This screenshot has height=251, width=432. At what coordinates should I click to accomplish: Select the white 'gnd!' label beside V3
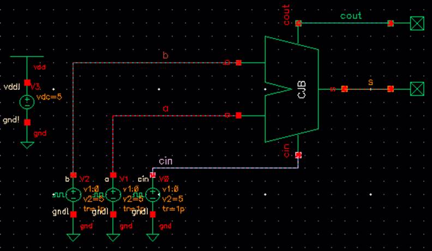pyautogui.click(x=11, y=120)
